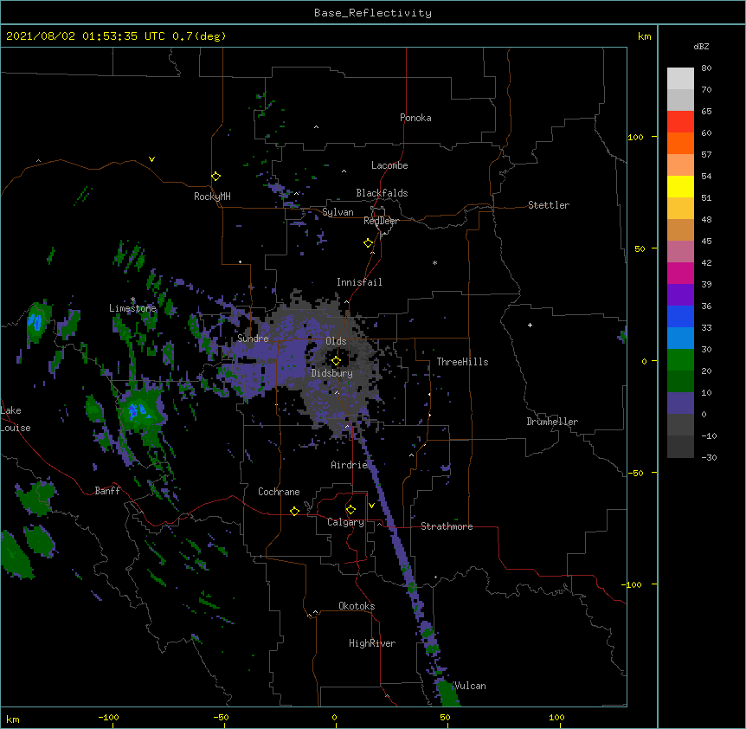The height and width of the screenshot is (729, 746).
Task: Click the RockyMH label
Action: 212,197
